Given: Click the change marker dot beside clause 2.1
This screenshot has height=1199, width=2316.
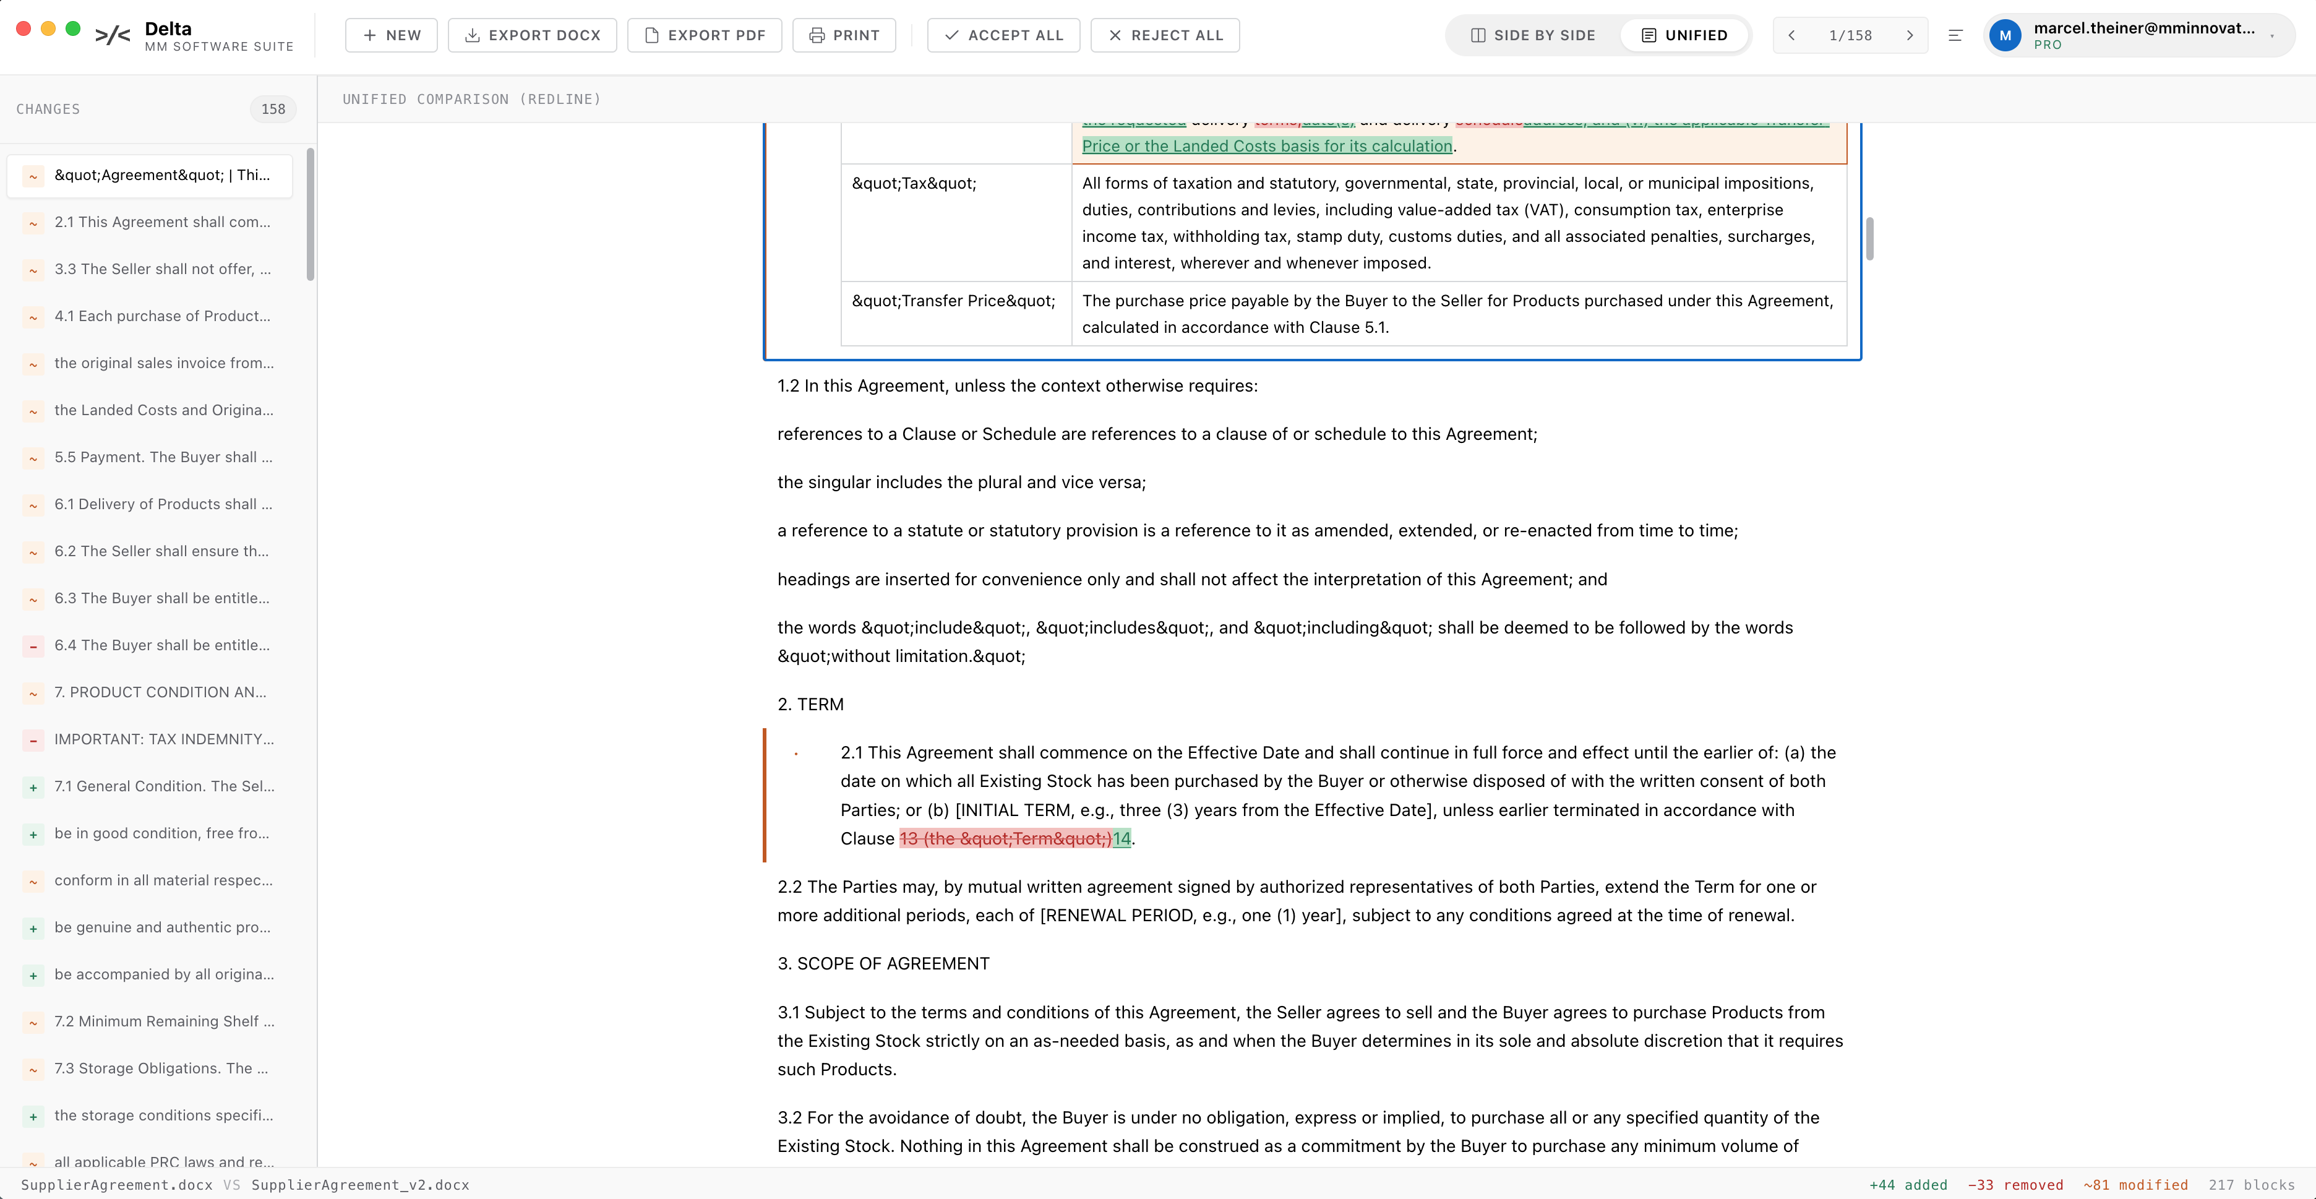Looking at the screenshot, I should click(796, 754).
